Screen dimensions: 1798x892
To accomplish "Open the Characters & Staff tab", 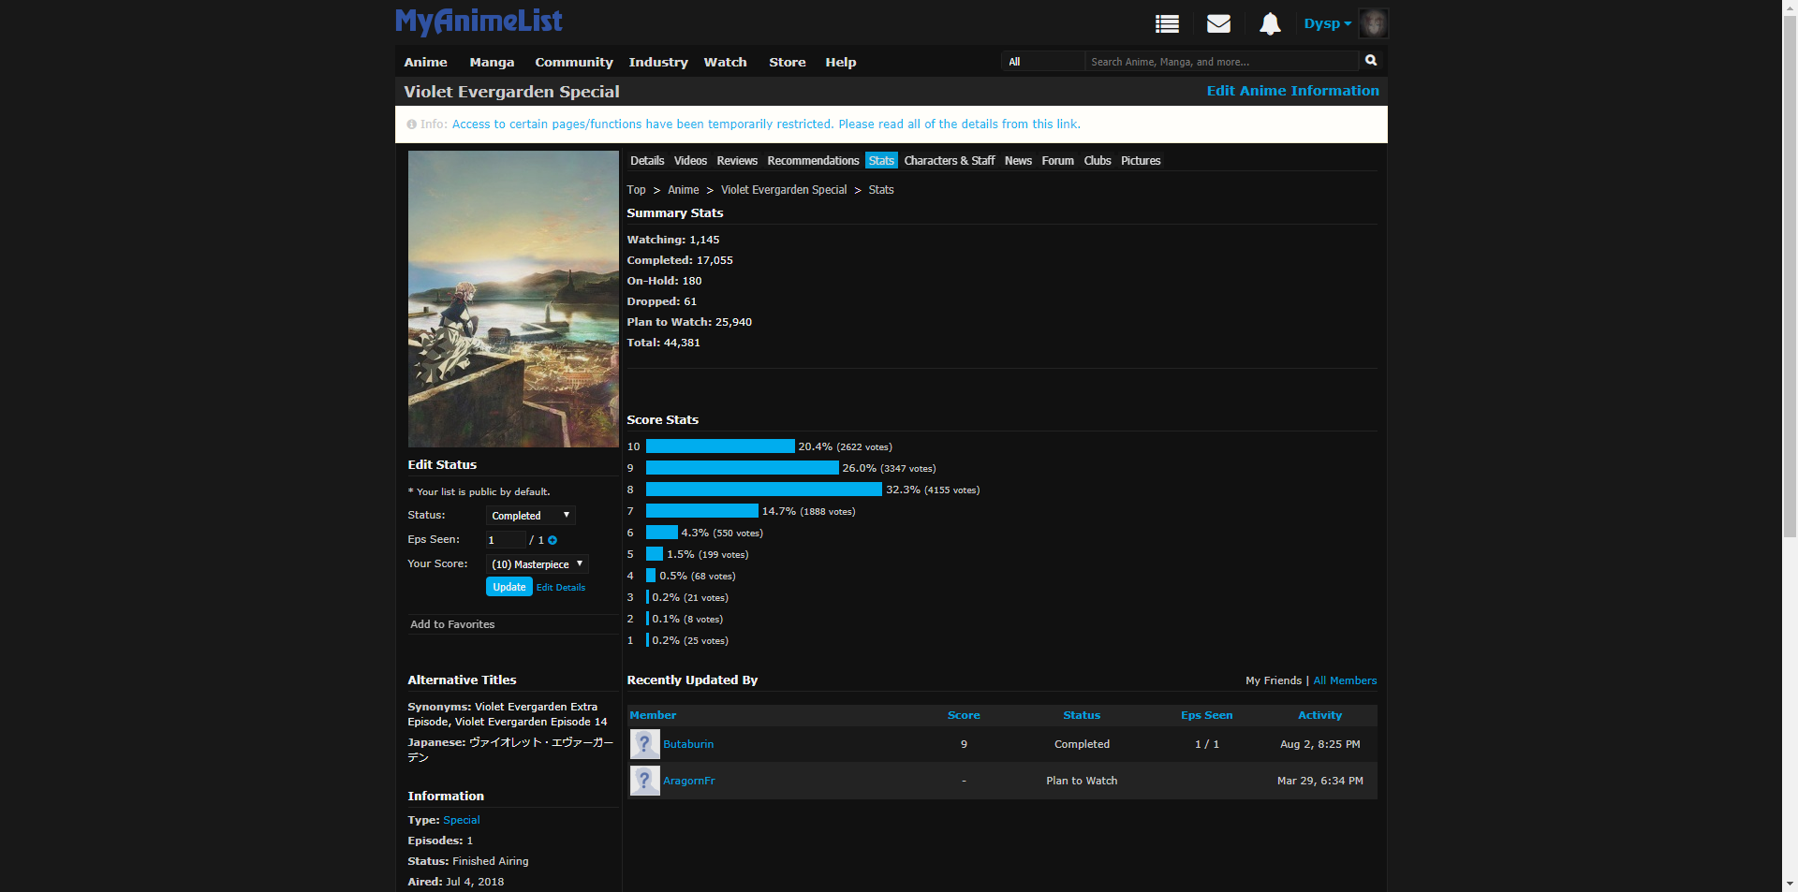I will coord(949,161).
